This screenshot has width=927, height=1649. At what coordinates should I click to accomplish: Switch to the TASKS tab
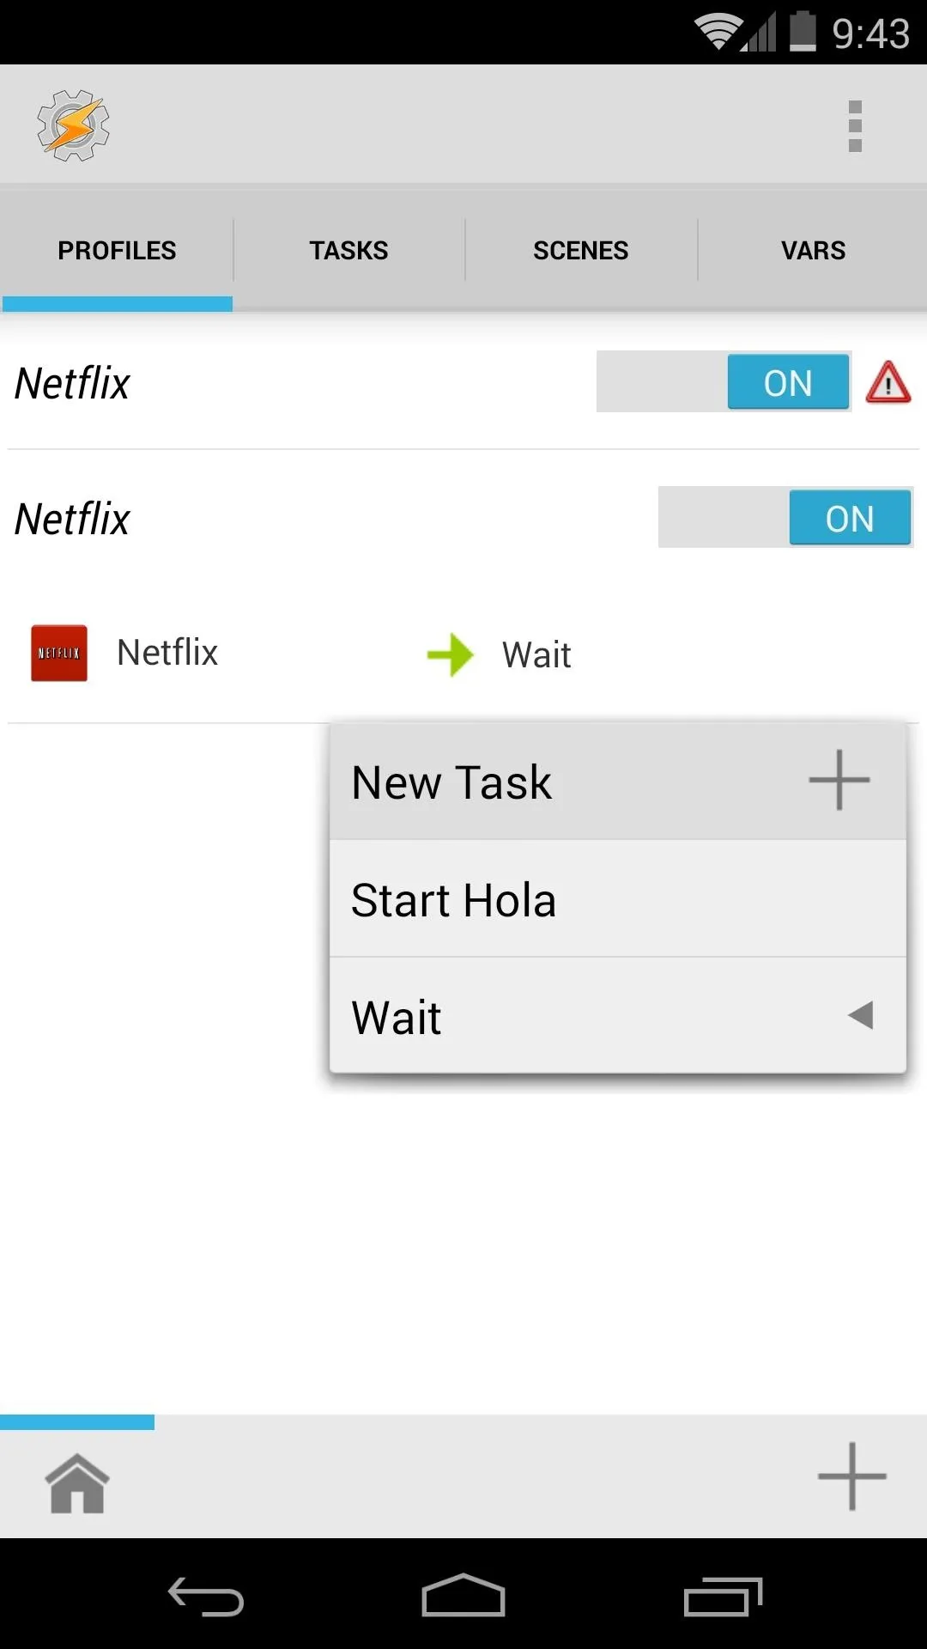tap(348, 250)
